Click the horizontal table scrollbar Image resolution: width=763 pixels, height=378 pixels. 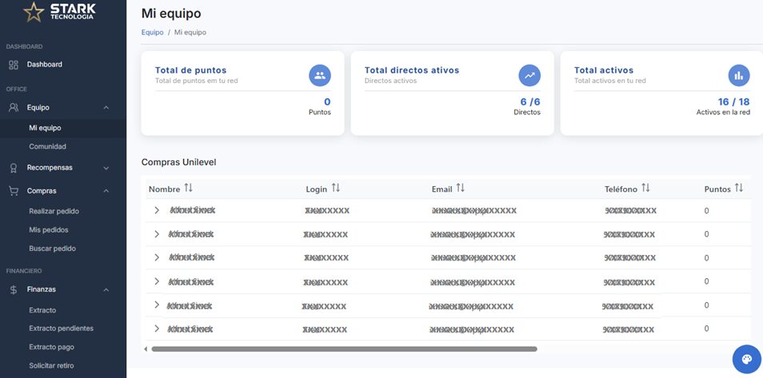(x=344, y=349)
